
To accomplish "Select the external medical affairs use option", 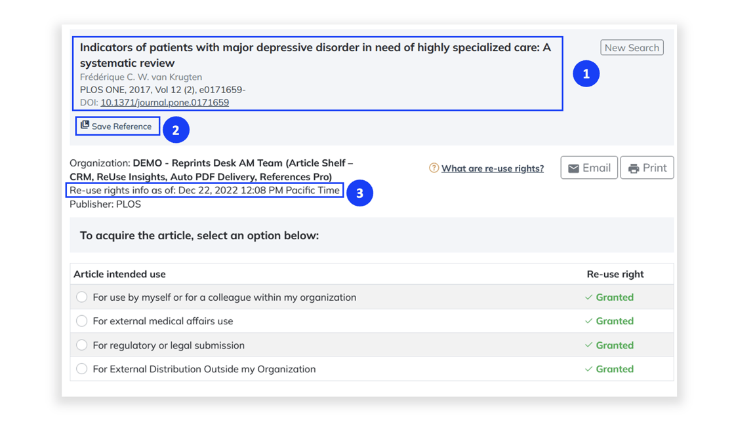I will click(81, 320).
